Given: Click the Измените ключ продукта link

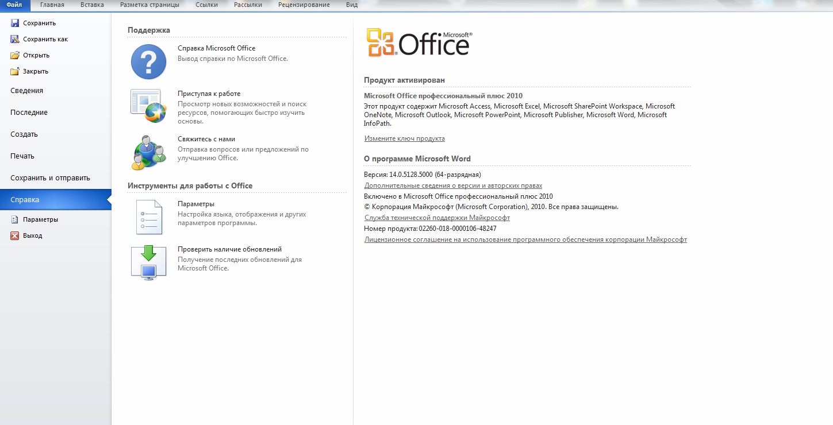Looking at the screenshot, I should click(405, 138).
